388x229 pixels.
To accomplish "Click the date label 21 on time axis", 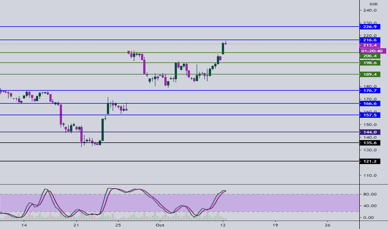I will click(x=76, y=225).
